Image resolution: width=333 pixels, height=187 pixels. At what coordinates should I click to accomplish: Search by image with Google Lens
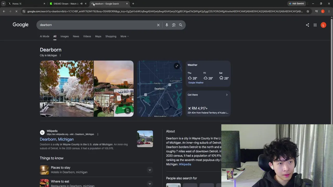pyautogui.click(x=174, y=25)
